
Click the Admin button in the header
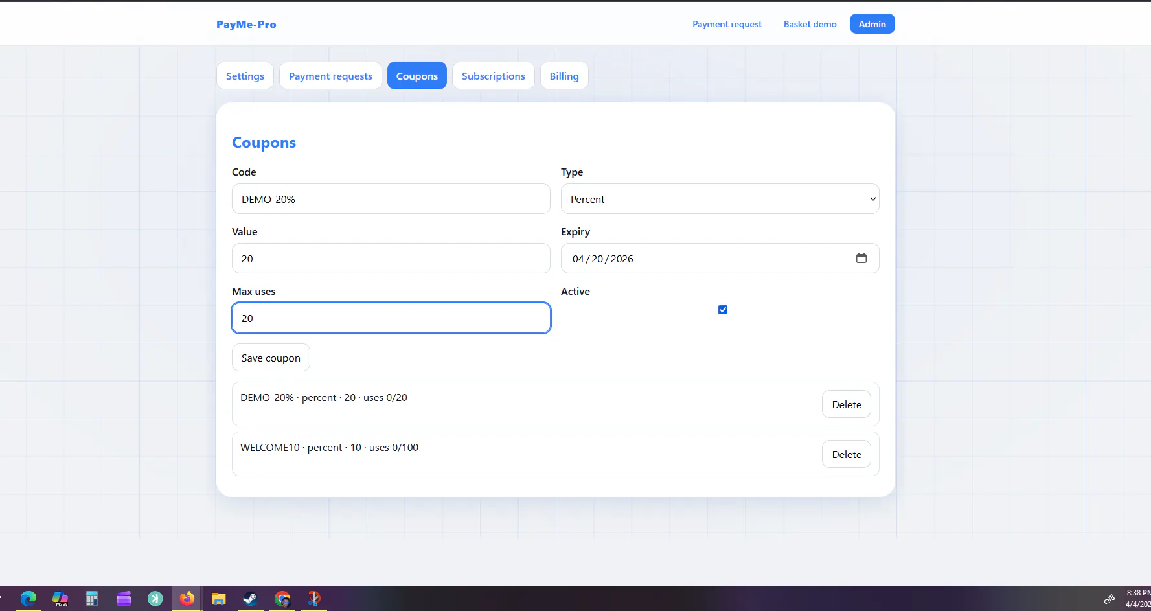(872, 24)
